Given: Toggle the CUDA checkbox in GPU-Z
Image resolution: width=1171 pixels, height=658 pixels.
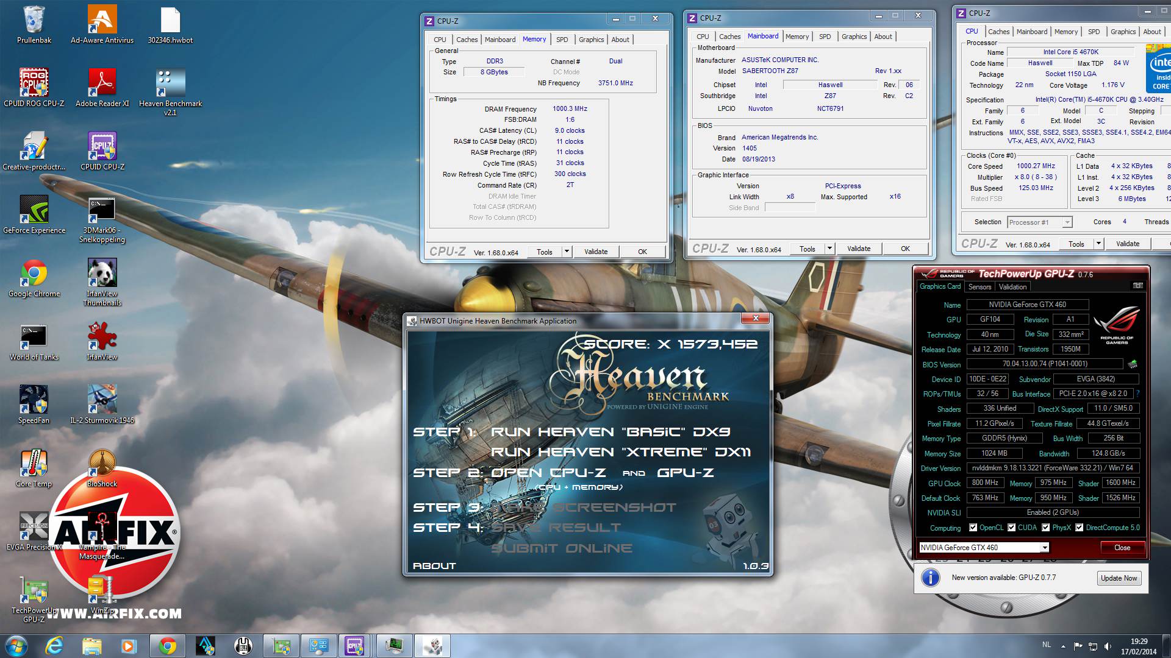Looking at the screenshot, I should (x=1012, y=528).
